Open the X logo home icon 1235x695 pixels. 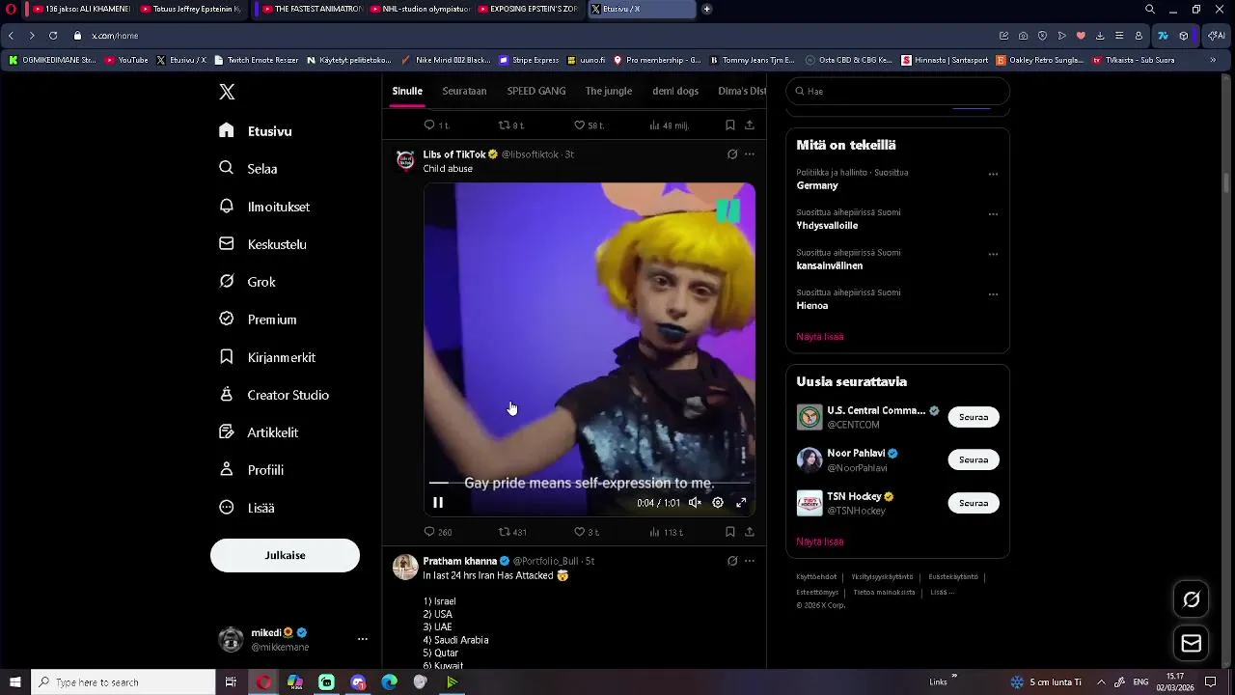227,92
